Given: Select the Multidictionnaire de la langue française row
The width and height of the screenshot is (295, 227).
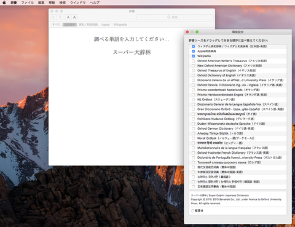Looking at the screenshot, I should click(238, 148).
